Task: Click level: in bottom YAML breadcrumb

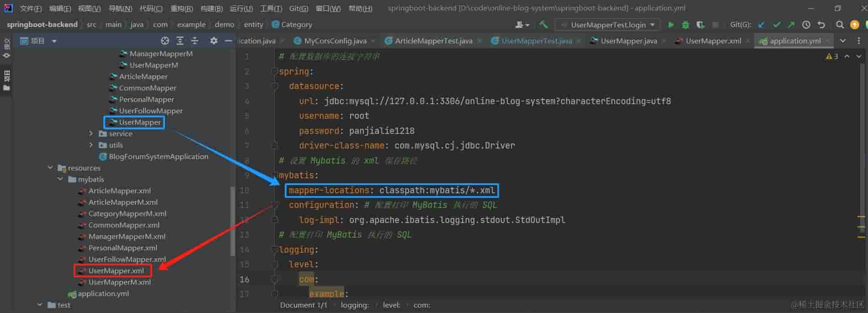Action: coord(391,305)
